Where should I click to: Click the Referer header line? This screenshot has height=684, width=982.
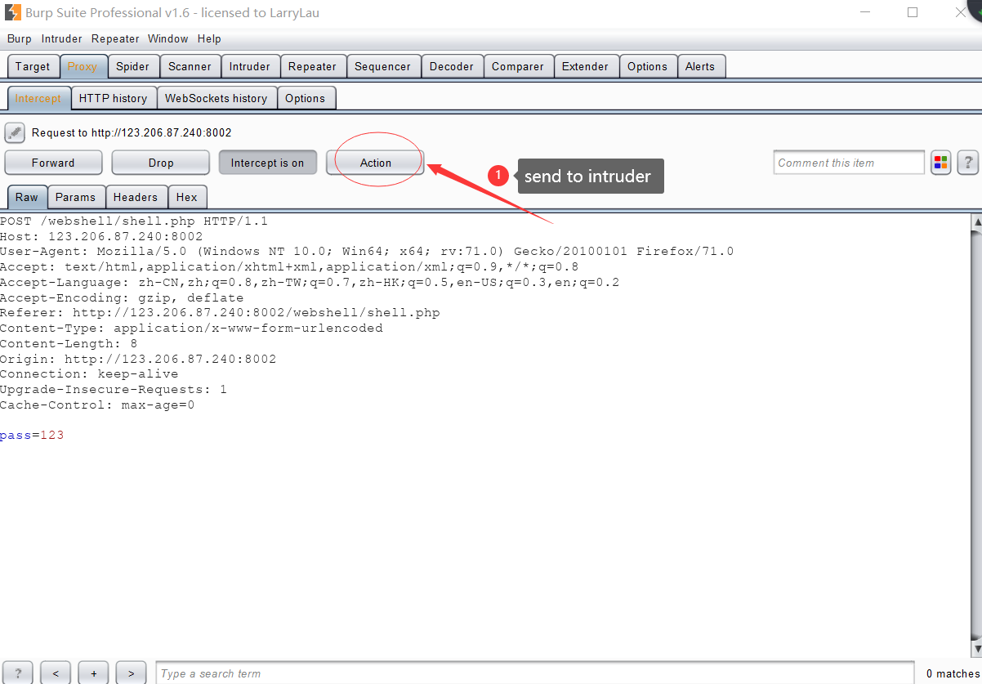(220, 313)
